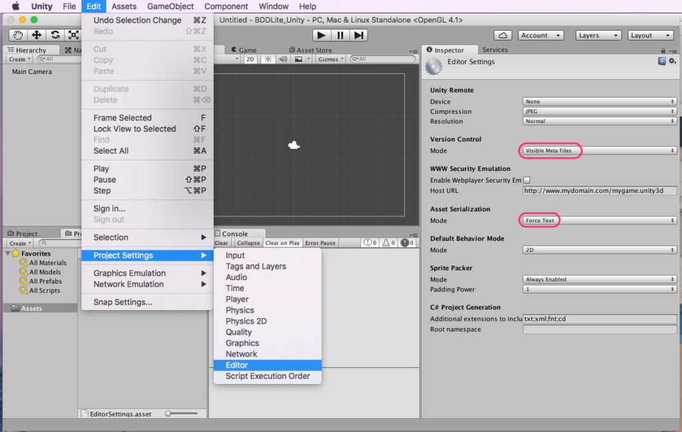Open Asset Serialization Mode dropdown
The image size is (682, 432).
tap(599, 220)
